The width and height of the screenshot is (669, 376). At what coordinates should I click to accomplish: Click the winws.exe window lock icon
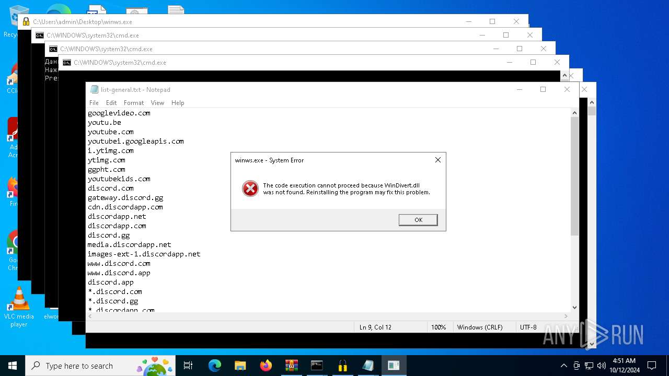click(26, 22)
